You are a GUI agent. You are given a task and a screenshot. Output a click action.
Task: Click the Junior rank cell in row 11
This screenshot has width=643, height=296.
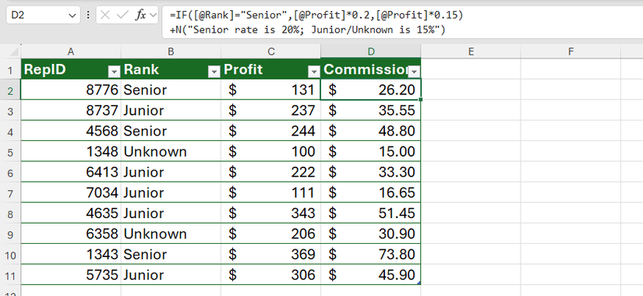coord(171,275)
